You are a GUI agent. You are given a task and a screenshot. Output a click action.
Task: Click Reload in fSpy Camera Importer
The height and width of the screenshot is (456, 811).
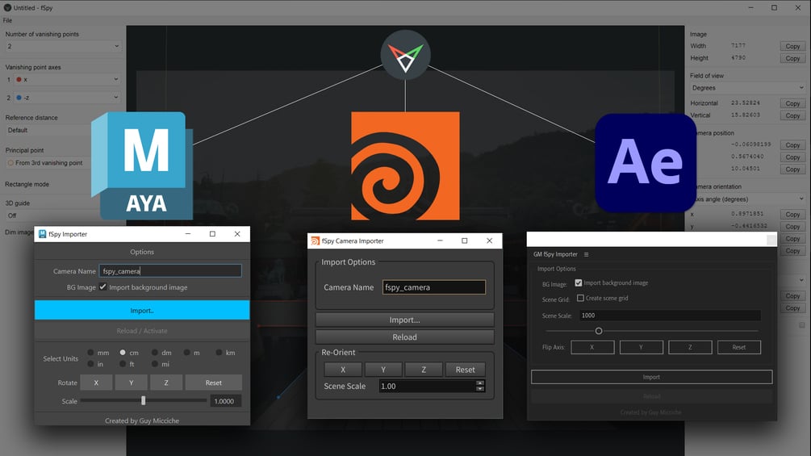click(404, 337)
